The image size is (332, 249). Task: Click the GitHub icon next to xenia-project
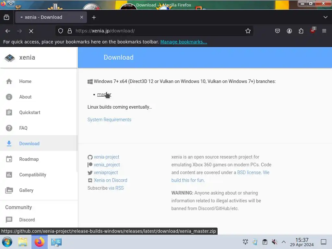click(x=90, y=157)
